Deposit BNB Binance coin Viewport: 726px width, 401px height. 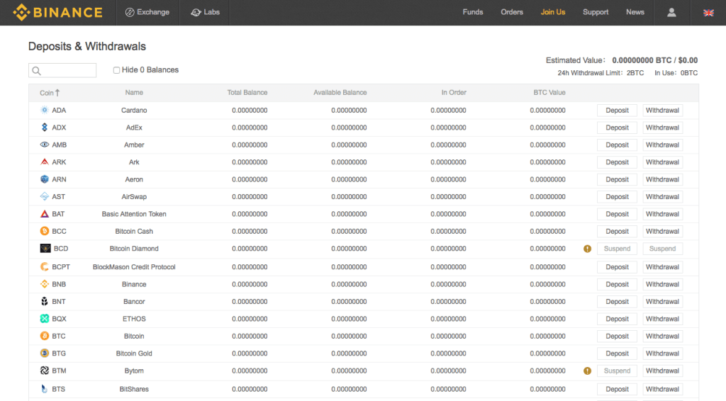618,284
